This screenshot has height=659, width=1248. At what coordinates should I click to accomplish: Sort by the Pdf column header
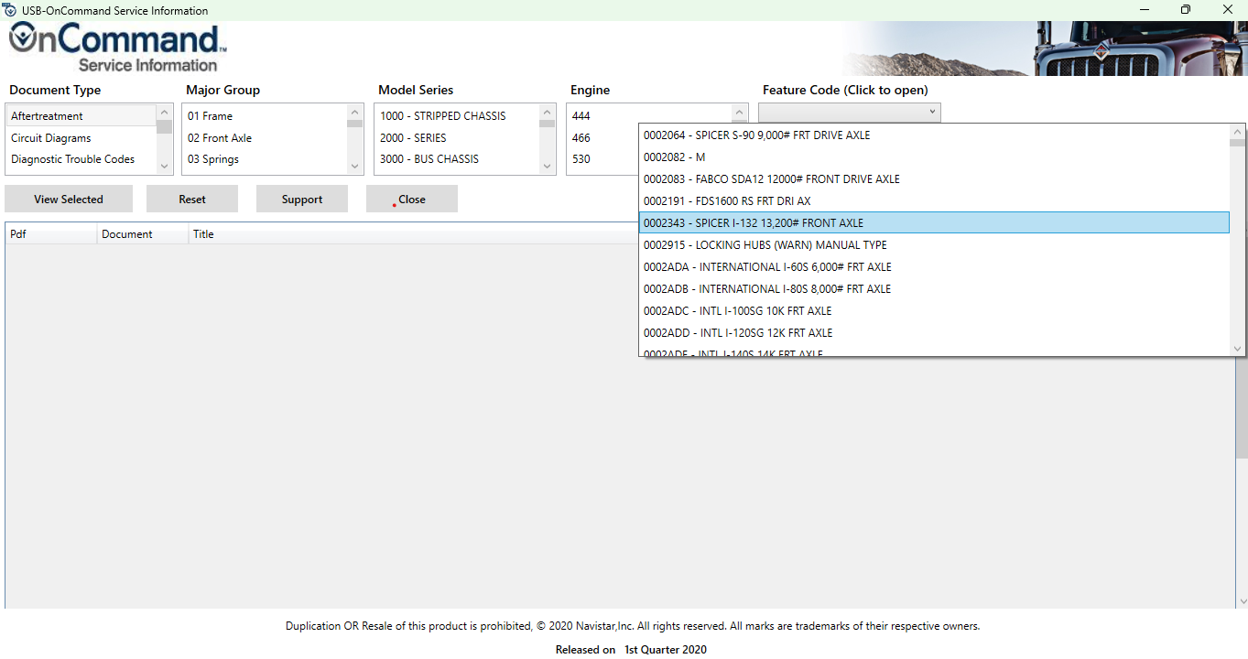click(x=51, y=234)
